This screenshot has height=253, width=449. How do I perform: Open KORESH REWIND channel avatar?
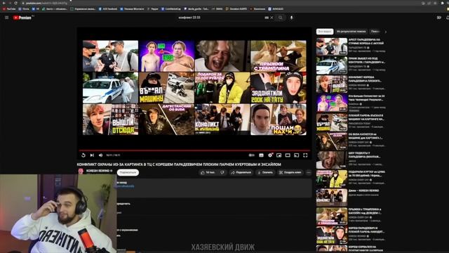[81, 171]
